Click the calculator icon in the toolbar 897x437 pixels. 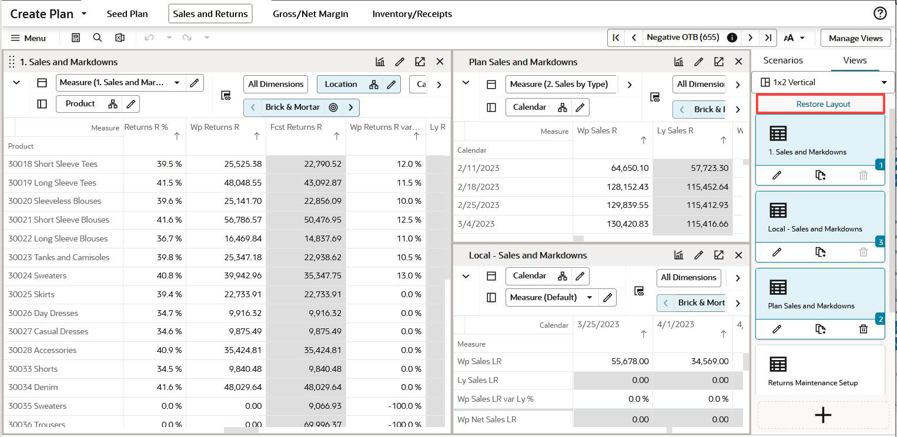point(76,38)
